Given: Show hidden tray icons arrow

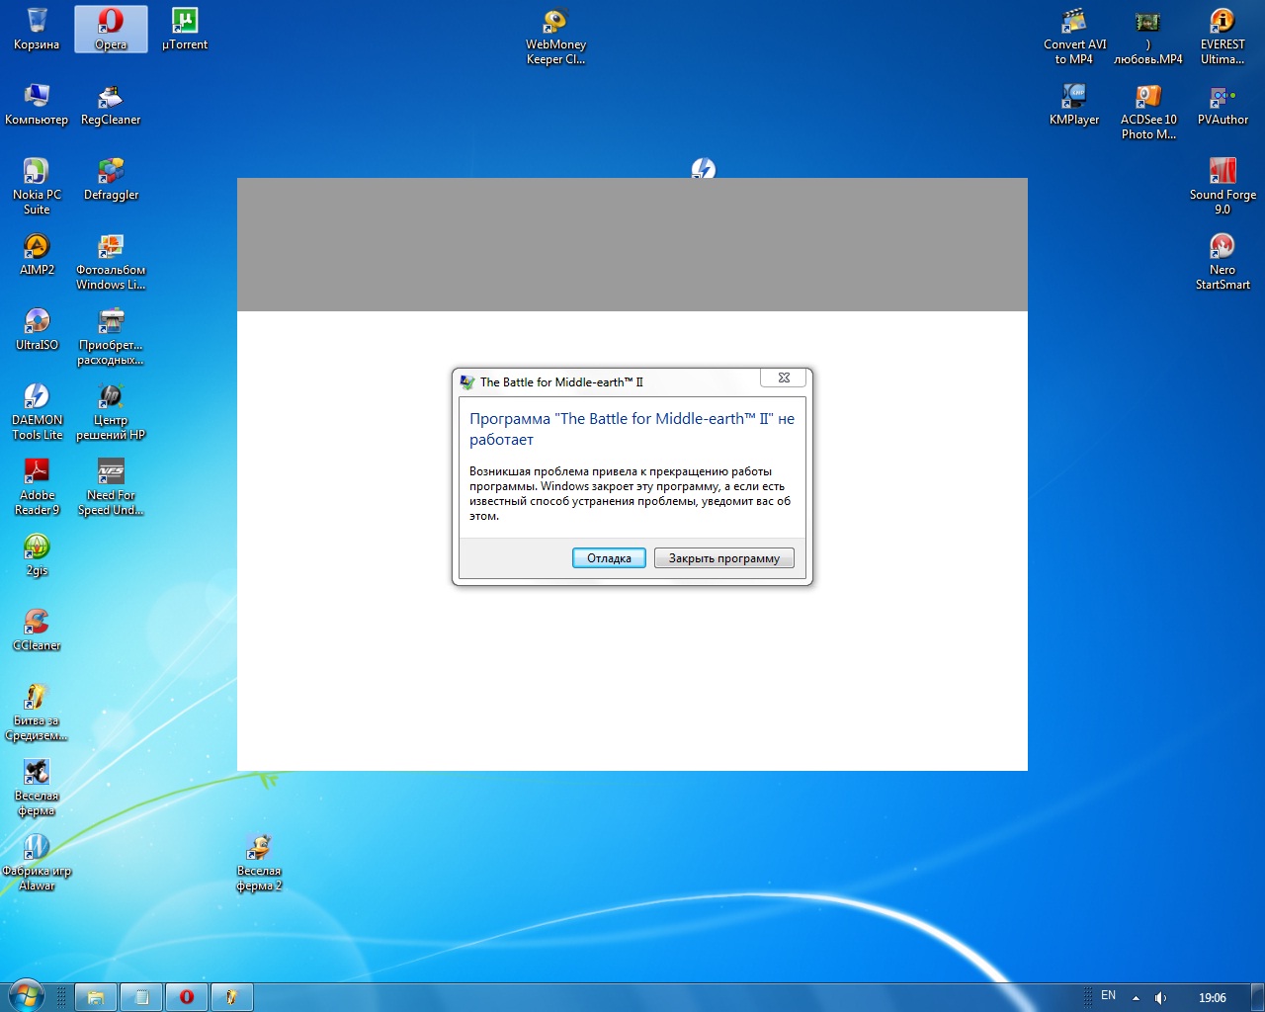Looking at the screenshot, I should (1136, 997).
